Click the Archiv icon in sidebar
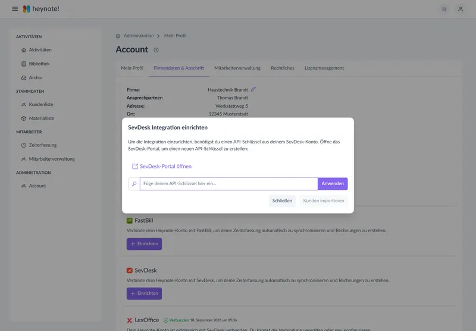Viewport: 476px width, 331px height. (24, 78)
